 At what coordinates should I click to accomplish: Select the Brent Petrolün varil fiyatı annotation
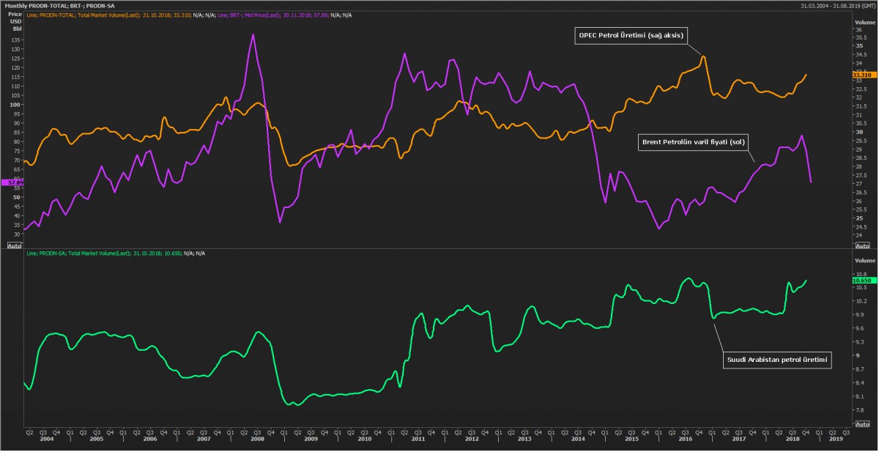(x=693, y=143)
